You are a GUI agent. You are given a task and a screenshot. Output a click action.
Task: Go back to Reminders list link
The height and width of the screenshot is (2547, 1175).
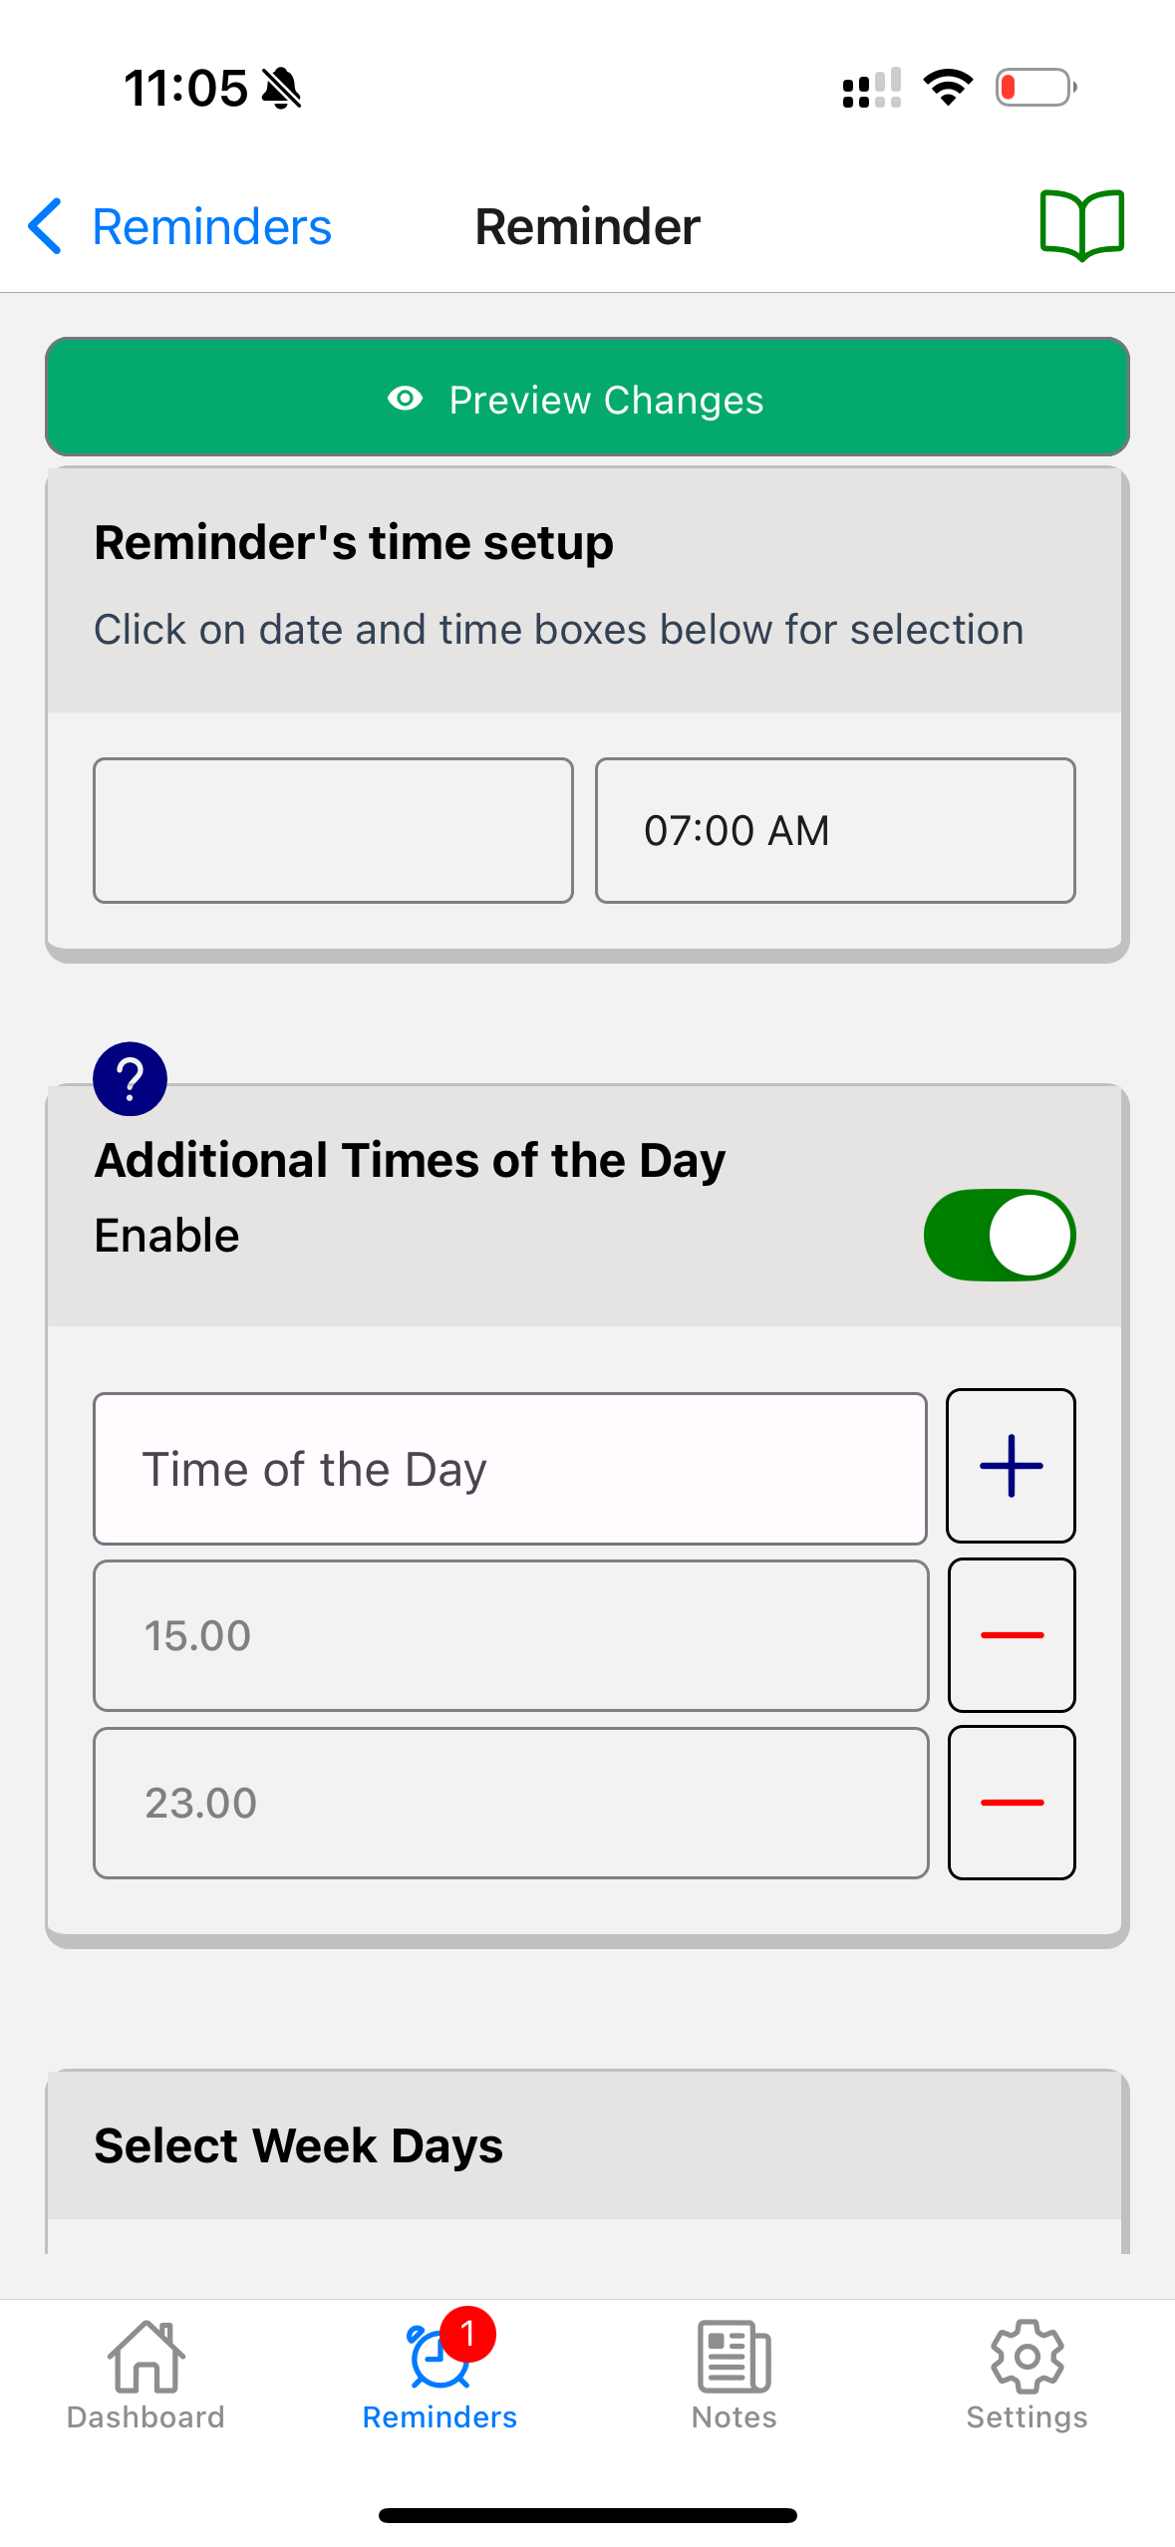coord(211,226)
